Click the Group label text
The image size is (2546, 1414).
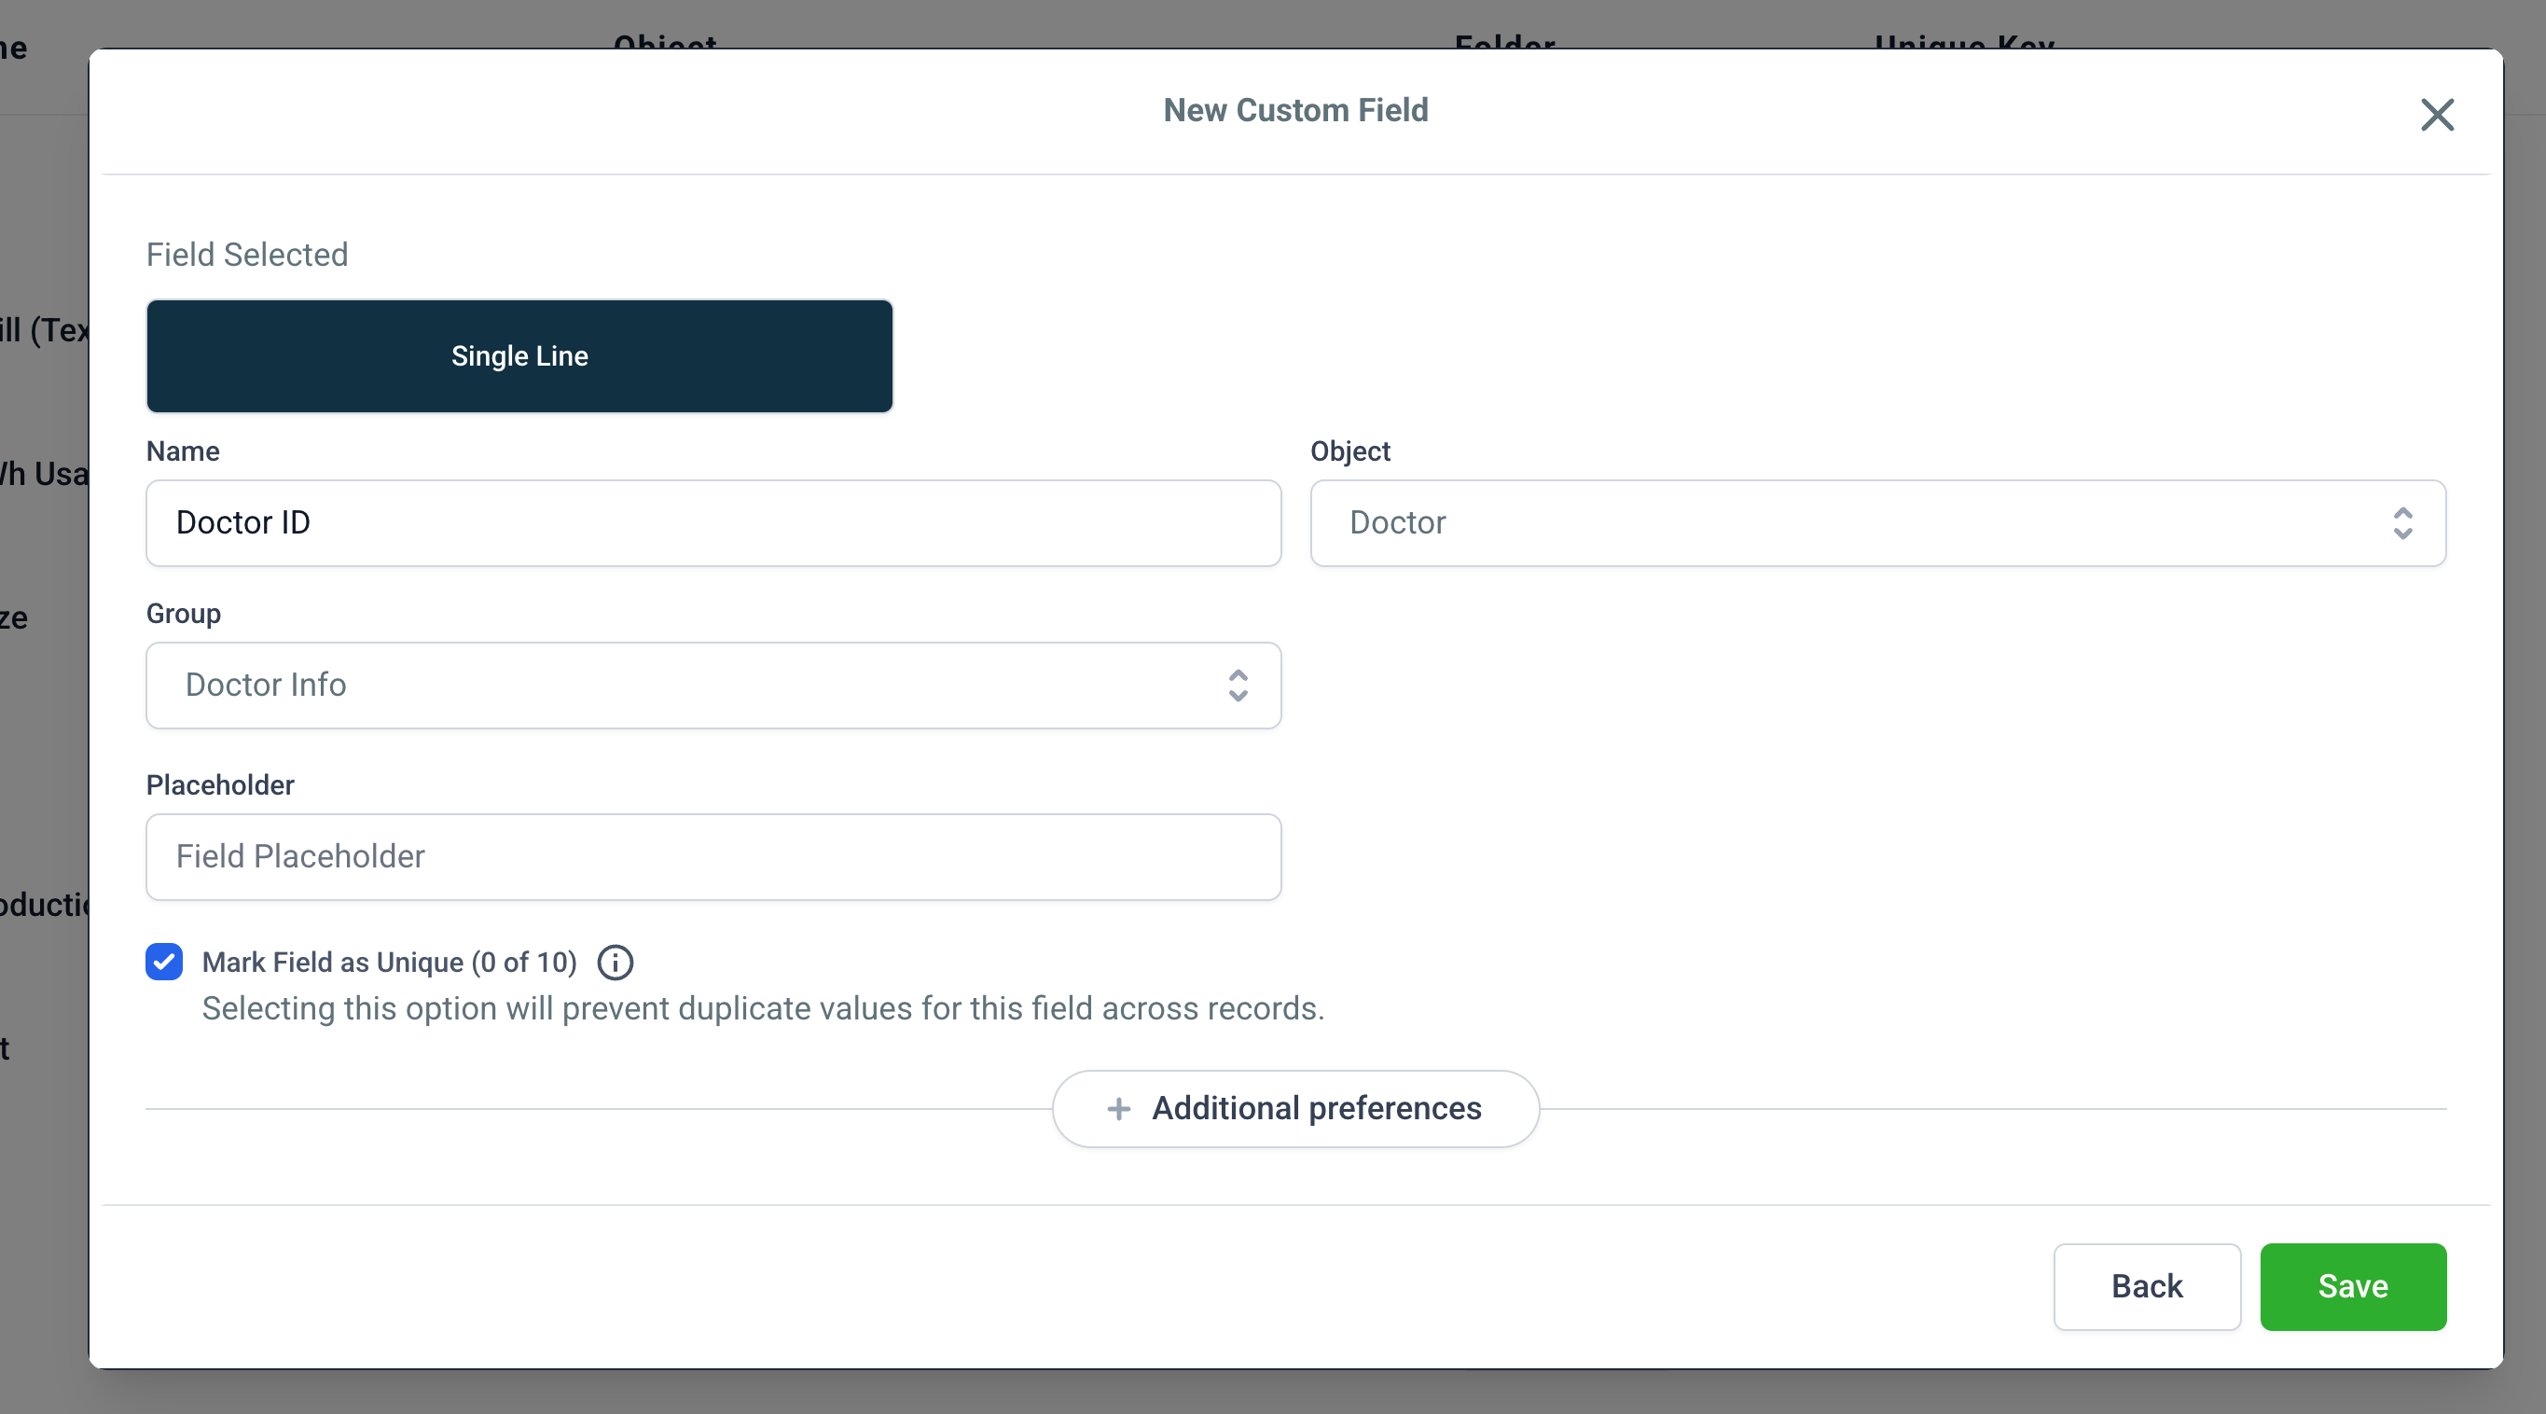pyautogui.click(x=183, y=614)
